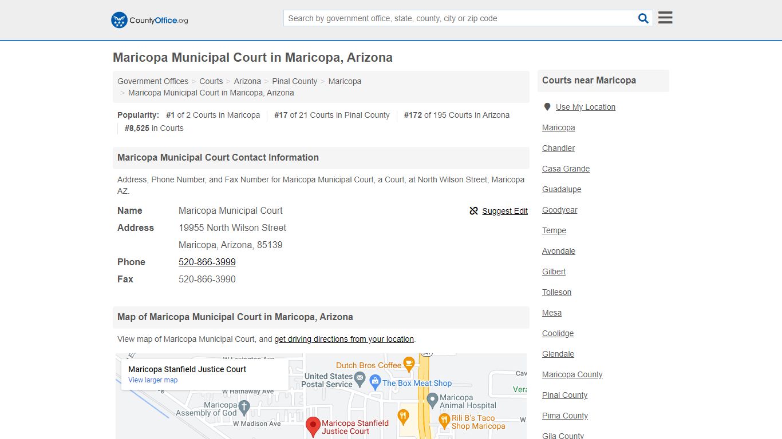Click #8,525 in Courts ranking

pyautogui.click(x=154, y=128)
